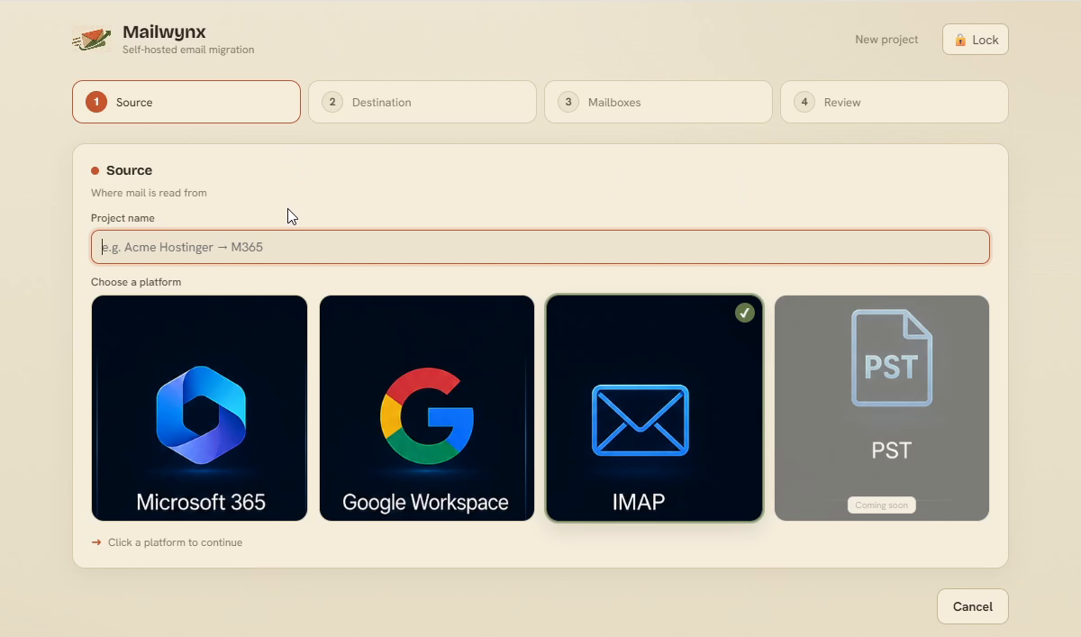
Task: Select the IMAP platform card
Action: [655, 408]
